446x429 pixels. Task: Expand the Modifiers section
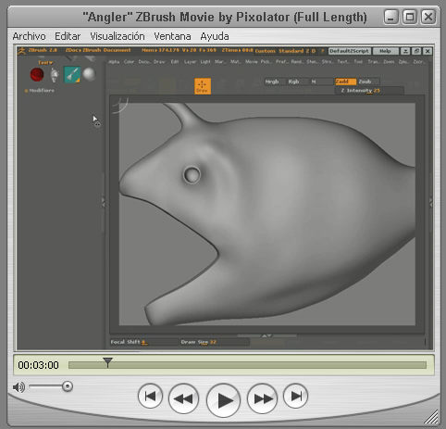[40, 91]
